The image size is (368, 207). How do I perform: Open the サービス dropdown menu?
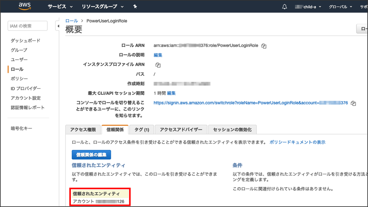(x=60, y=6)
